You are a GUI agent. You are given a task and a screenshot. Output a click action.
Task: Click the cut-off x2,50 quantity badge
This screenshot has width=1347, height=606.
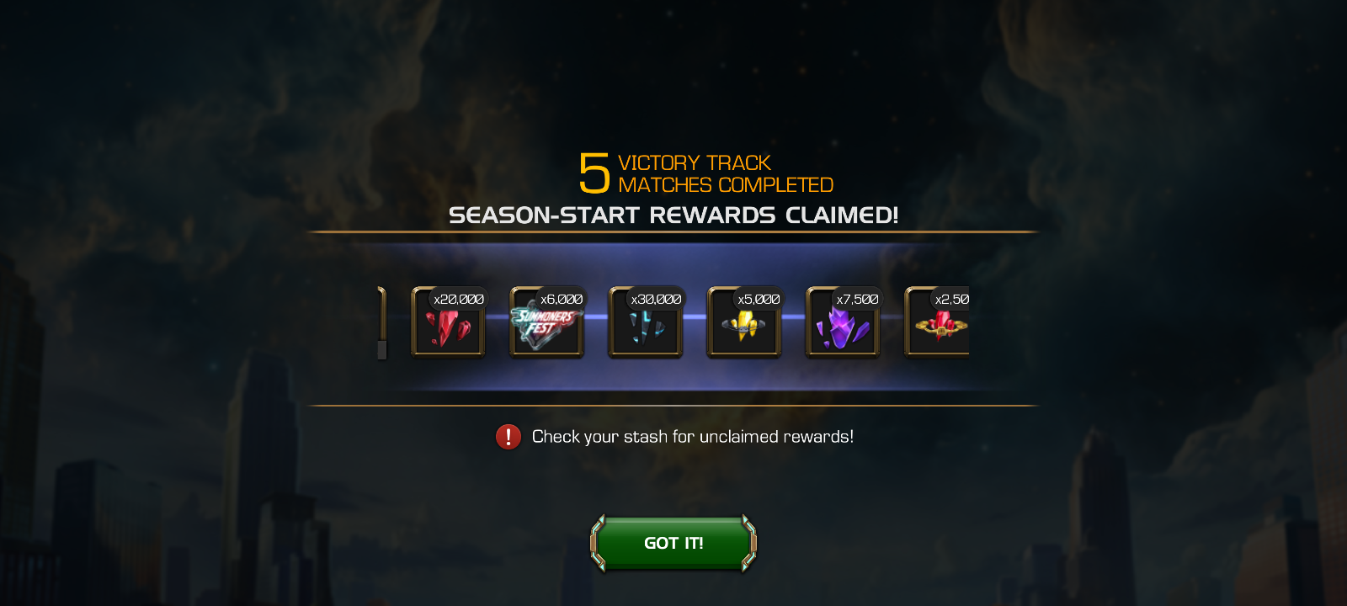pyautogui.click(x=951, y=299)
